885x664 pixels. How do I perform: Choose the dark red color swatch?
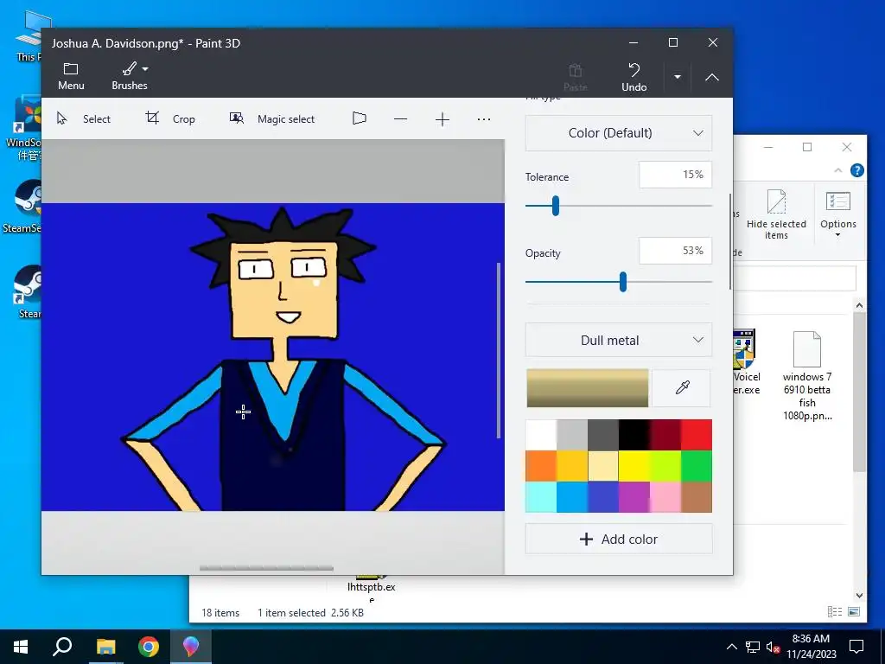(665, 435)
